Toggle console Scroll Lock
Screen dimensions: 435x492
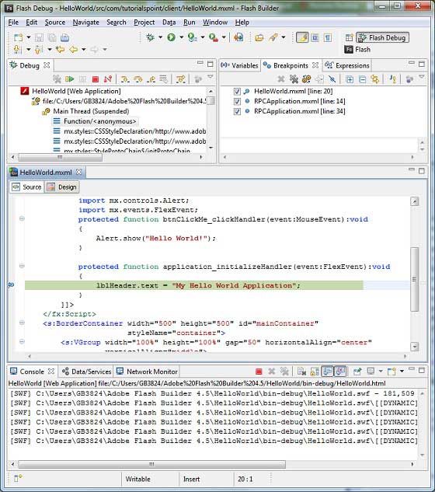315,372
